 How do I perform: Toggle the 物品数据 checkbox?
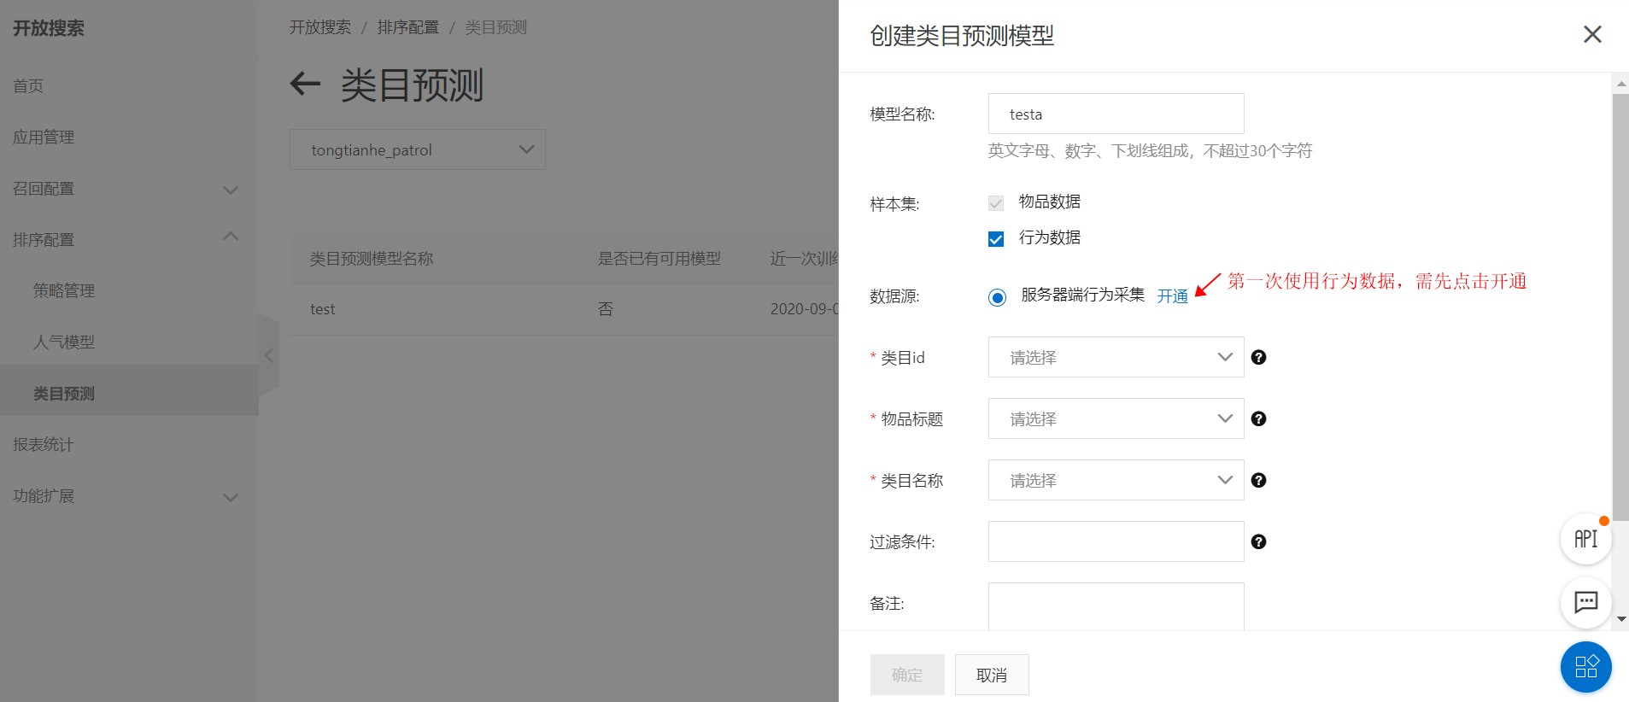[996, 203]
